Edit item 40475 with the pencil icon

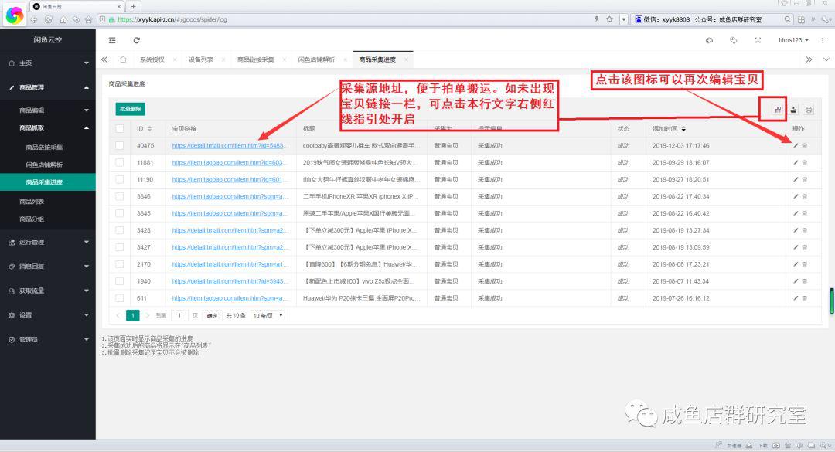[796, 145]
